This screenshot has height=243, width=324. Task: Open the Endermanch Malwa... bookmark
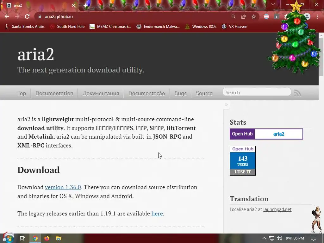158,27
